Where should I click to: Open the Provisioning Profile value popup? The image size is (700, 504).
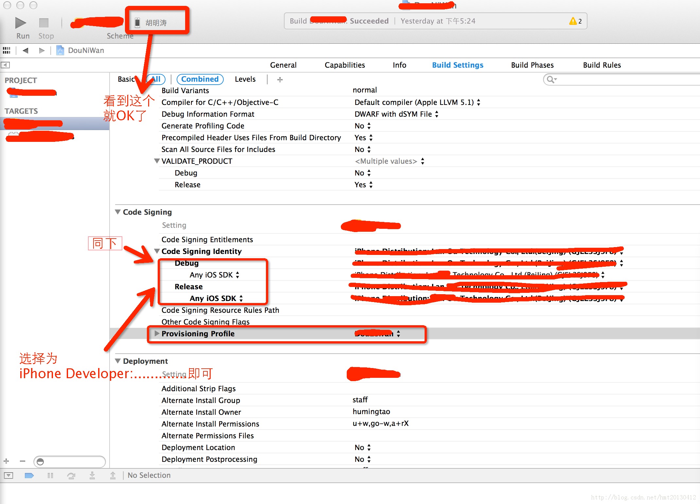click(377, 334)
